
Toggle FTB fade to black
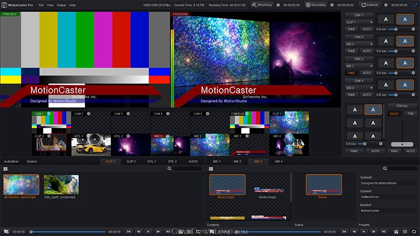pos(411,114)
